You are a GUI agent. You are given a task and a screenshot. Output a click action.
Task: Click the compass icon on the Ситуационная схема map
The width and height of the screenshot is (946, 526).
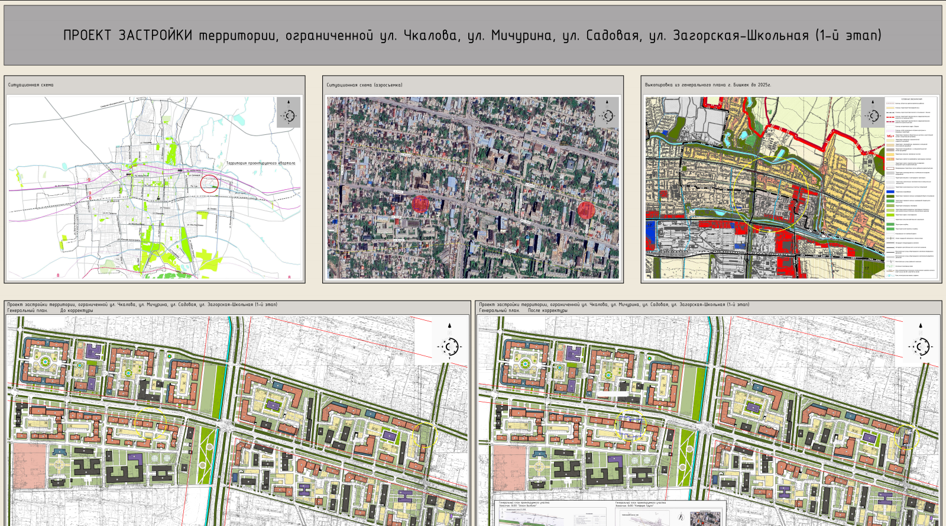click(x=289, y=114)
